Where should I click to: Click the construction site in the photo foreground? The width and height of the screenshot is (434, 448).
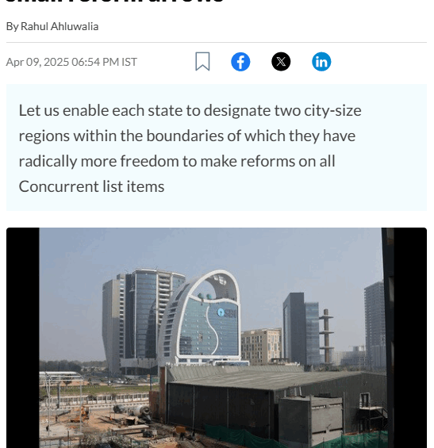(x=94, y=423)
